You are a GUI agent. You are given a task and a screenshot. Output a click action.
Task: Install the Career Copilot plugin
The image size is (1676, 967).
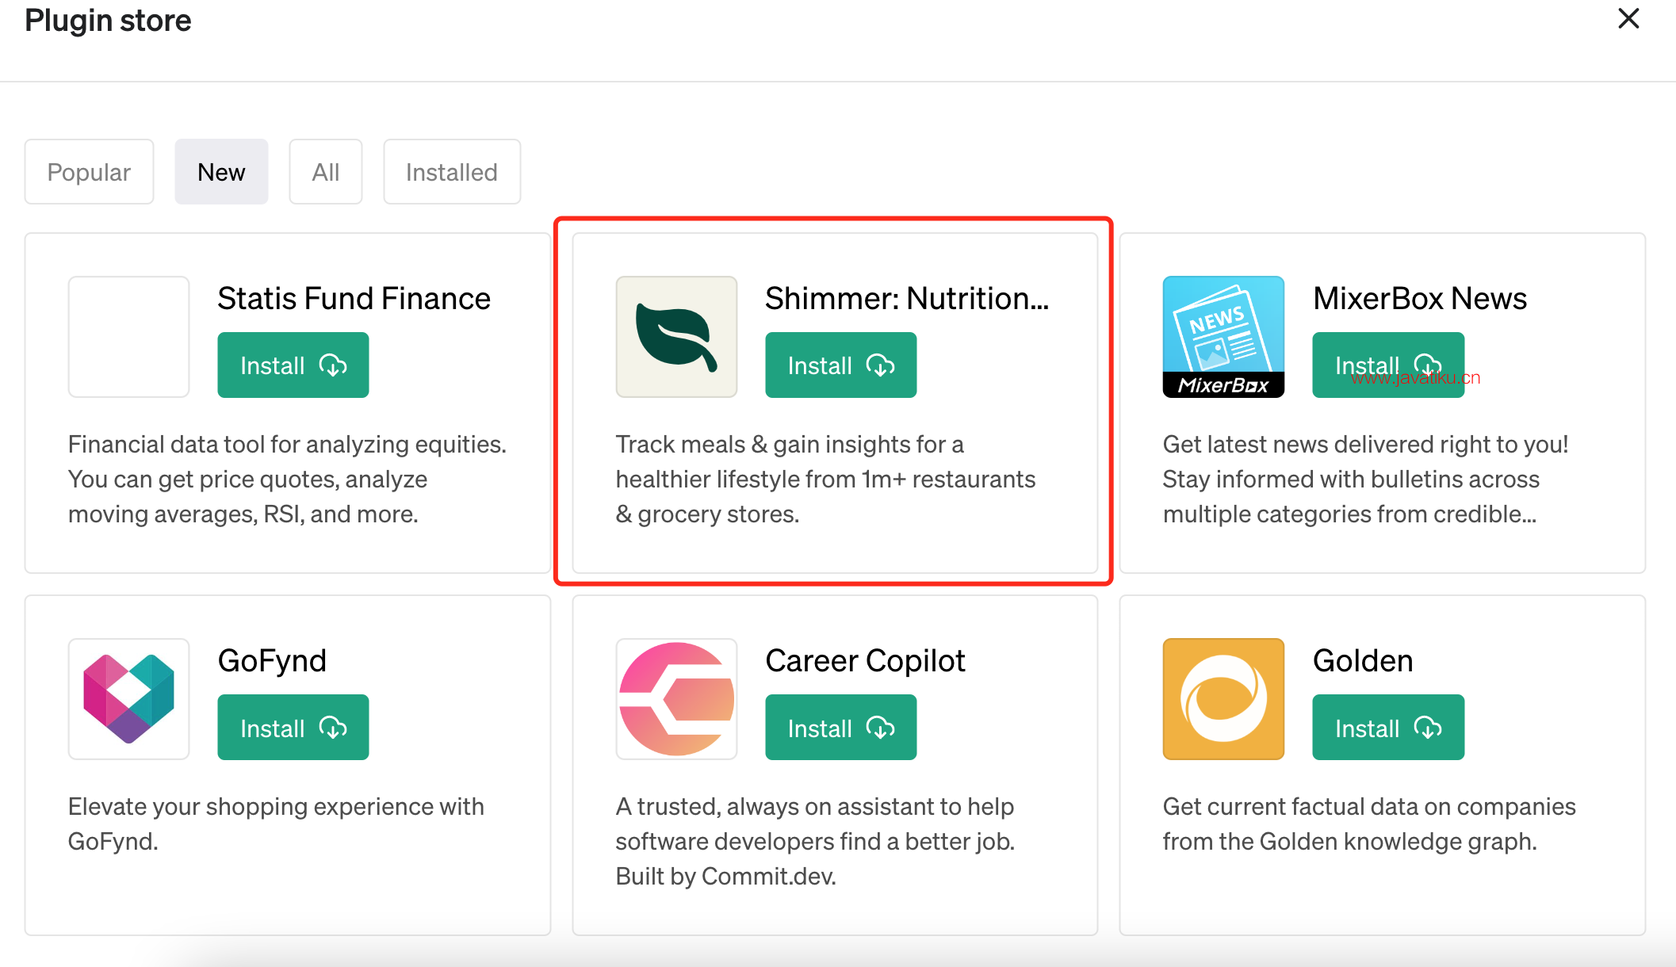click(840, 728)
